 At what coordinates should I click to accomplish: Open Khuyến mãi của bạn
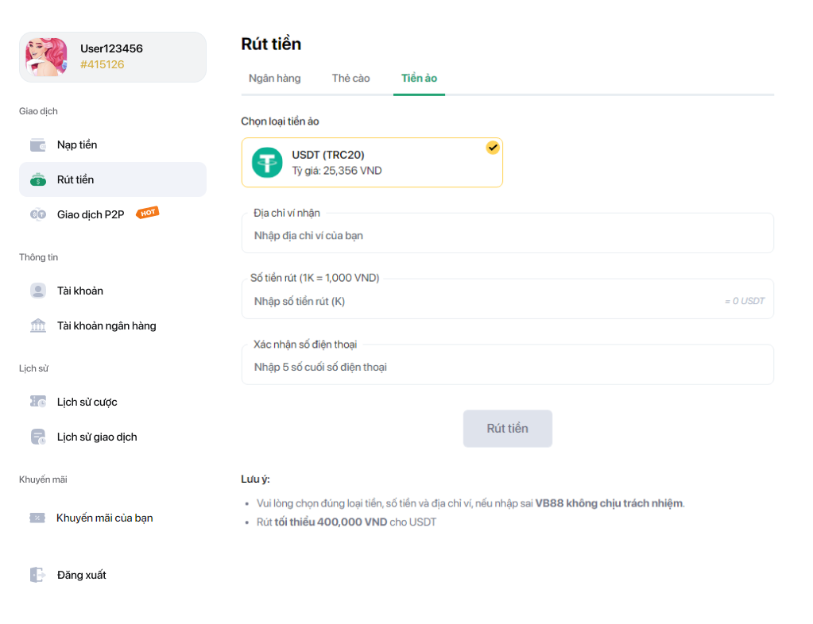pos(113,518)
